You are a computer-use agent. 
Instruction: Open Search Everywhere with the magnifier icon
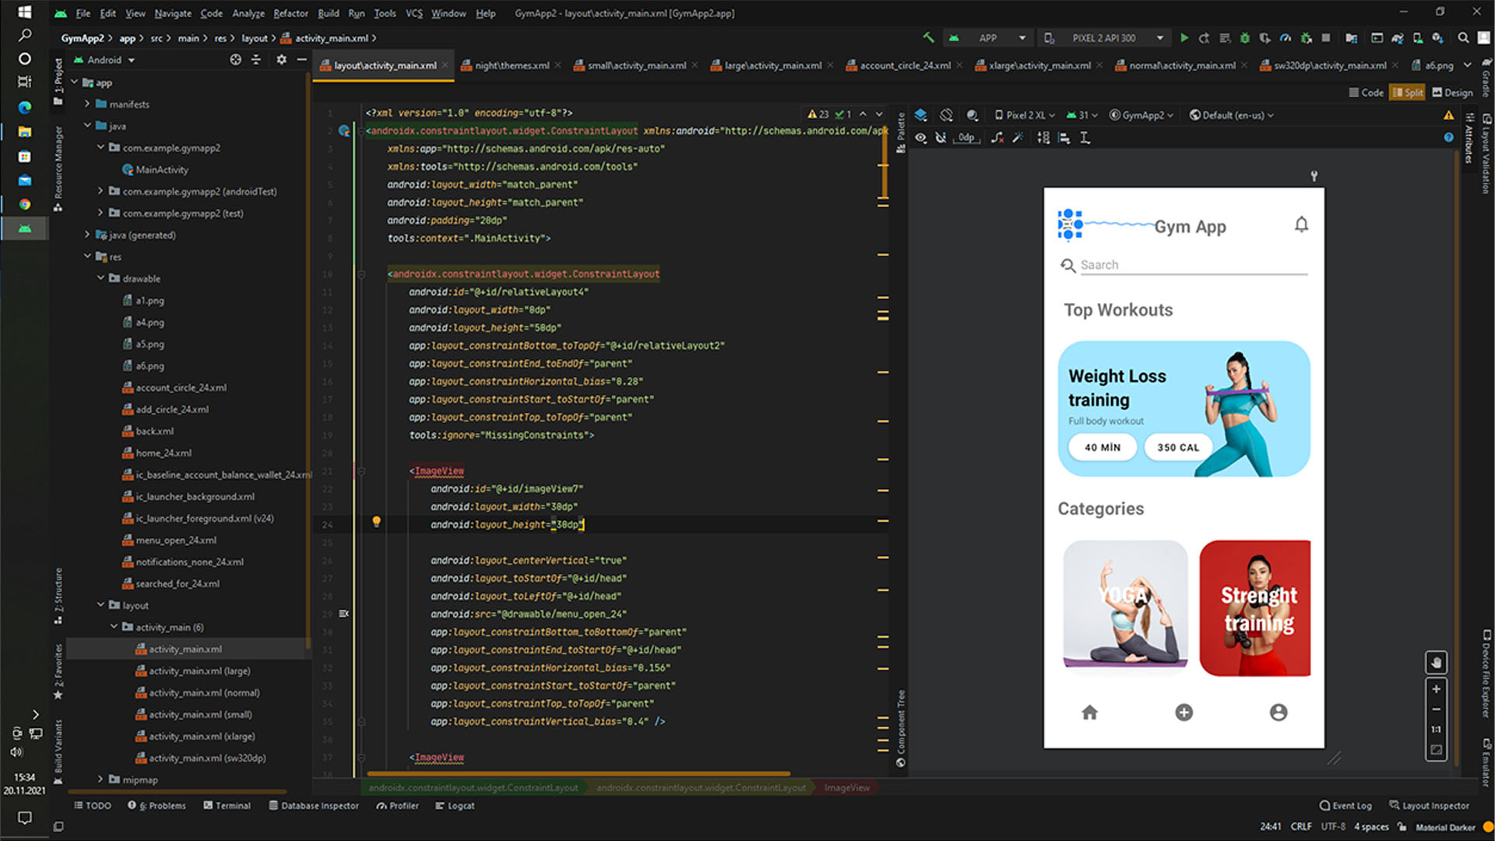coord(1462,37)
